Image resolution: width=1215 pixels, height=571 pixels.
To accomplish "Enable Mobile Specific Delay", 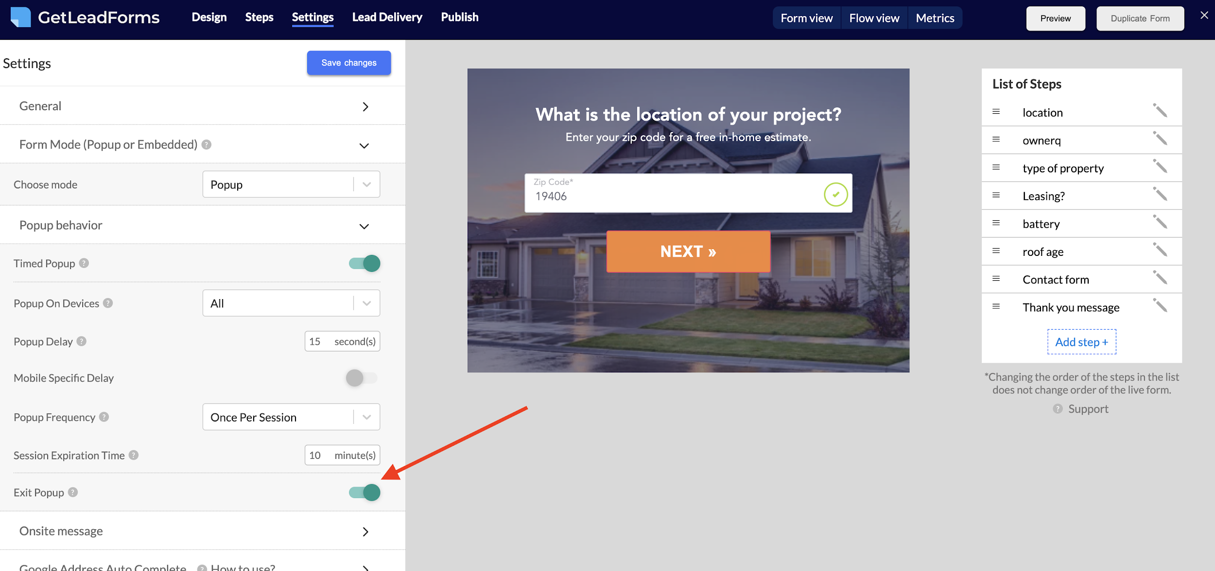I will [x=362, y=378].
